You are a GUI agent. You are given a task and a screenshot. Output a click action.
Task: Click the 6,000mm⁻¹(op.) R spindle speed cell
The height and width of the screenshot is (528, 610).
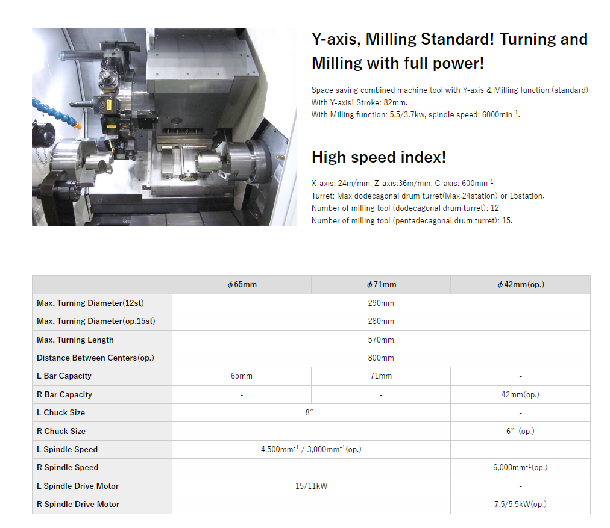click(520, 468)
